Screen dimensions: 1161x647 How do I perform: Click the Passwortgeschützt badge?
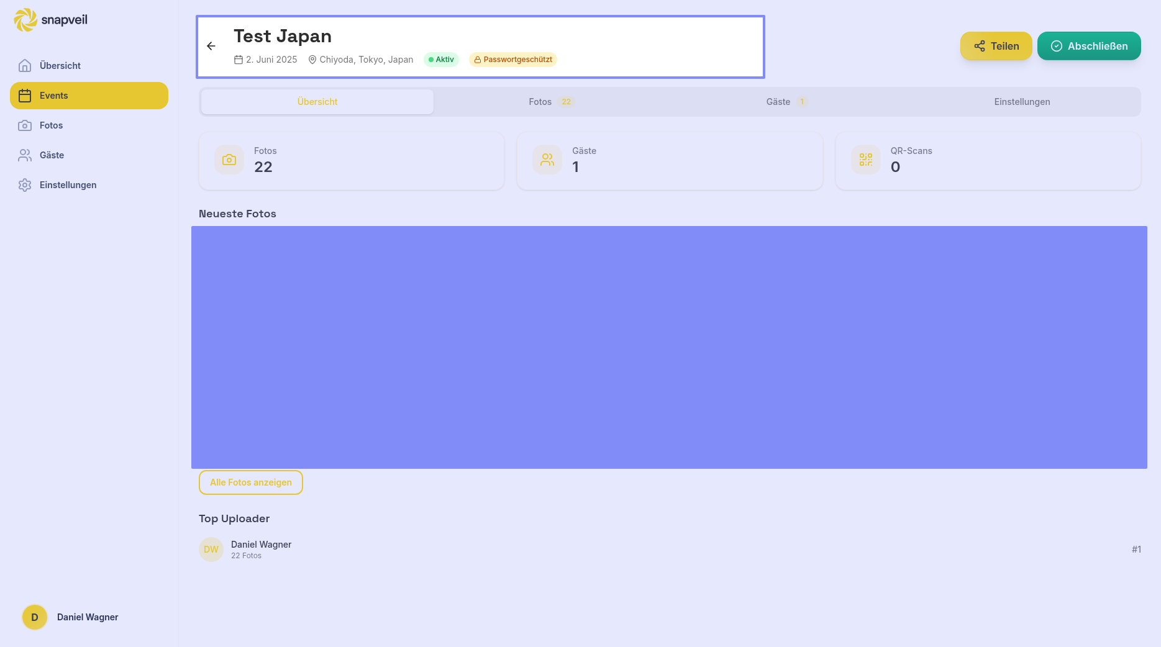(513, 60)
